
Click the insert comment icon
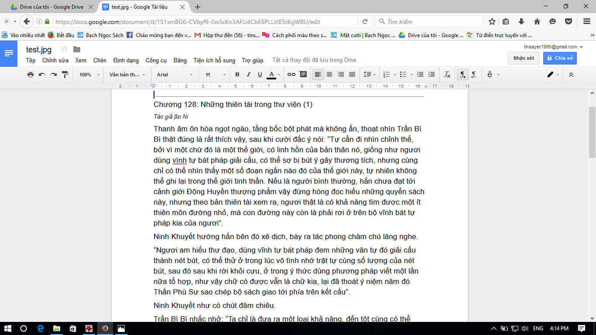(x=303, y=75)
